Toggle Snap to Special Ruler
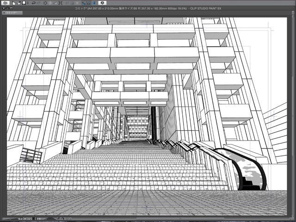 pos(89,3)
